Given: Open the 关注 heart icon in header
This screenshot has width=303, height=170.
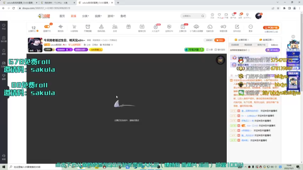Looking at the screenshot, I should (219, 15).
